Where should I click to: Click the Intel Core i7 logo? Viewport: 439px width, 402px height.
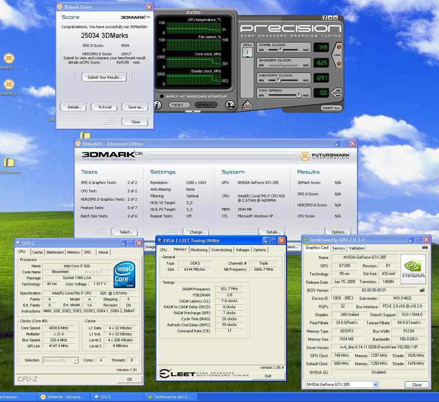[125, 275]
